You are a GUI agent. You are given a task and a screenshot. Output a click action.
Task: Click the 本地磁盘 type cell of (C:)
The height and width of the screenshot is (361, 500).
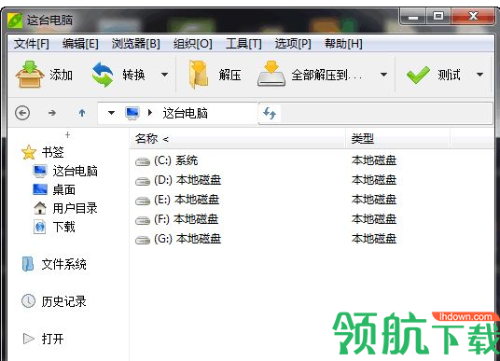tap(374, 160)
